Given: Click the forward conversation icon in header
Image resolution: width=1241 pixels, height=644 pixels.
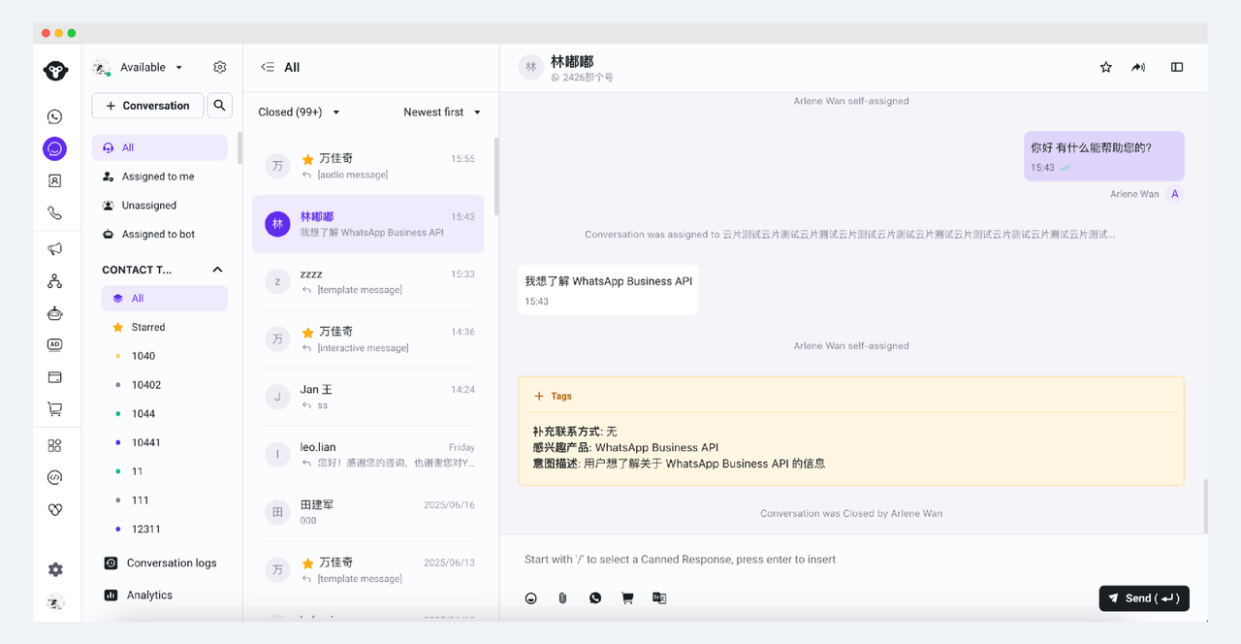Looking at the screenshot, I should (1138, 67).
